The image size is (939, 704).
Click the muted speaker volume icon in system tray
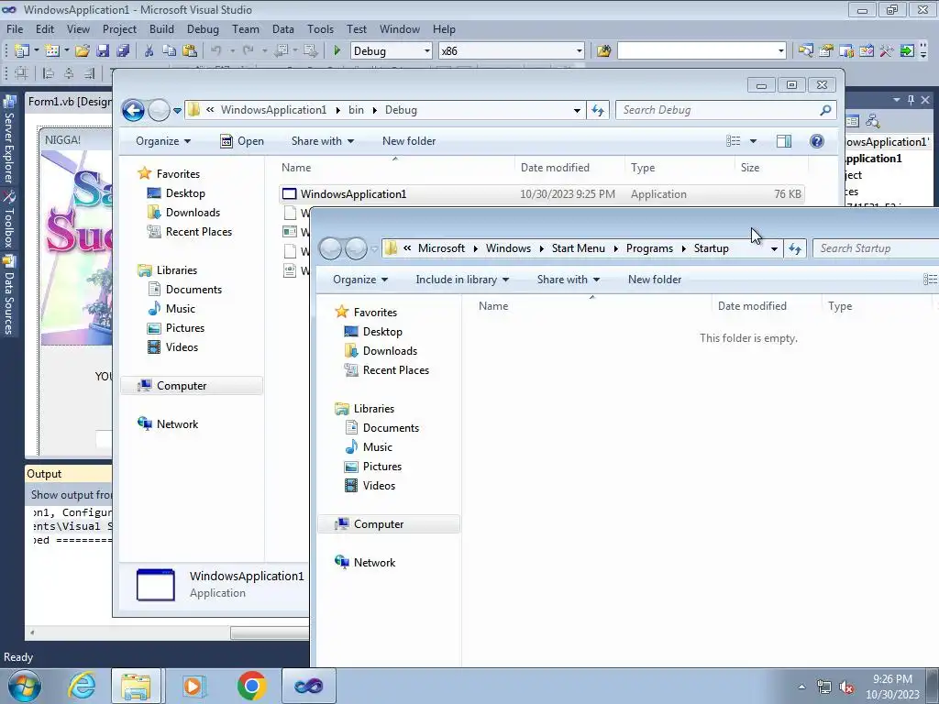click(846, 687)
